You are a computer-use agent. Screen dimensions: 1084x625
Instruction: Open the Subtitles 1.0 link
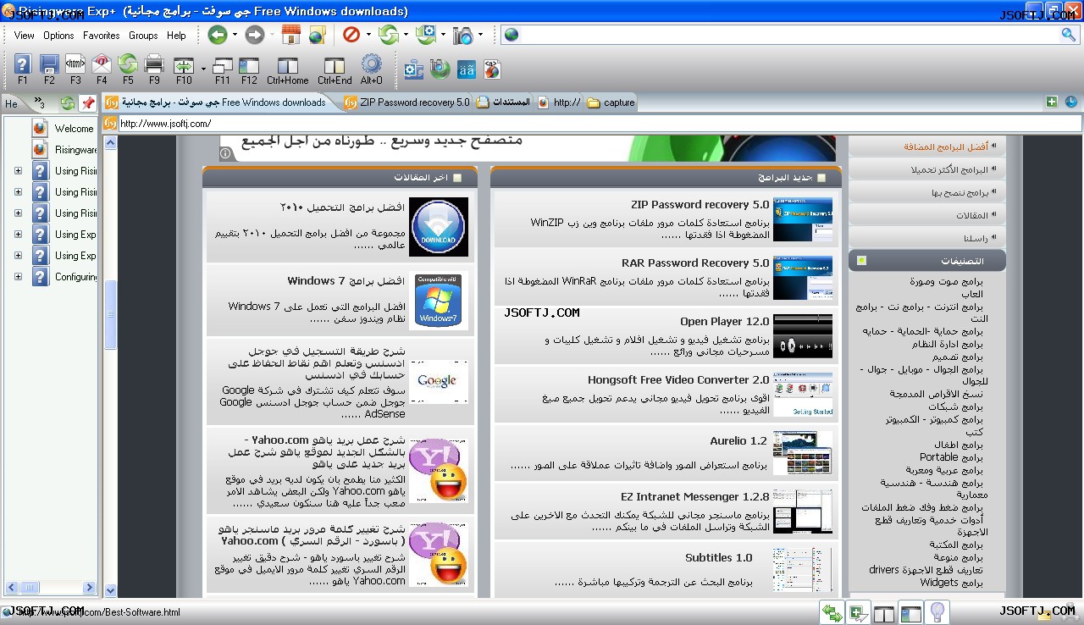[x=719, y=558]
